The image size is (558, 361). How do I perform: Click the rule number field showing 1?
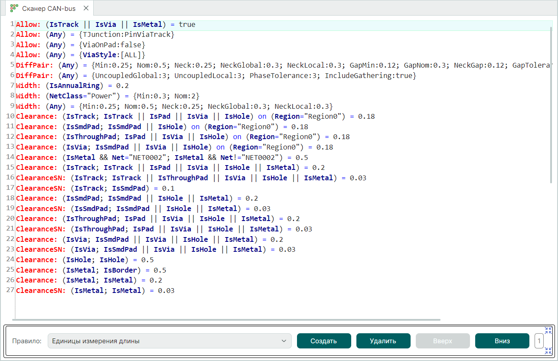(x=539, y=341)
